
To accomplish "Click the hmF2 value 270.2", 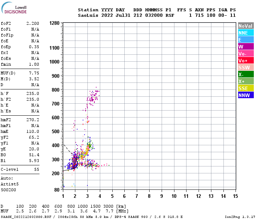I will [x=33, y=120].
